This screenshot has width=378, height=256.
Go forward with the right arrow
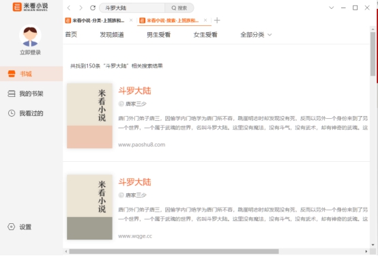[81, 8]
